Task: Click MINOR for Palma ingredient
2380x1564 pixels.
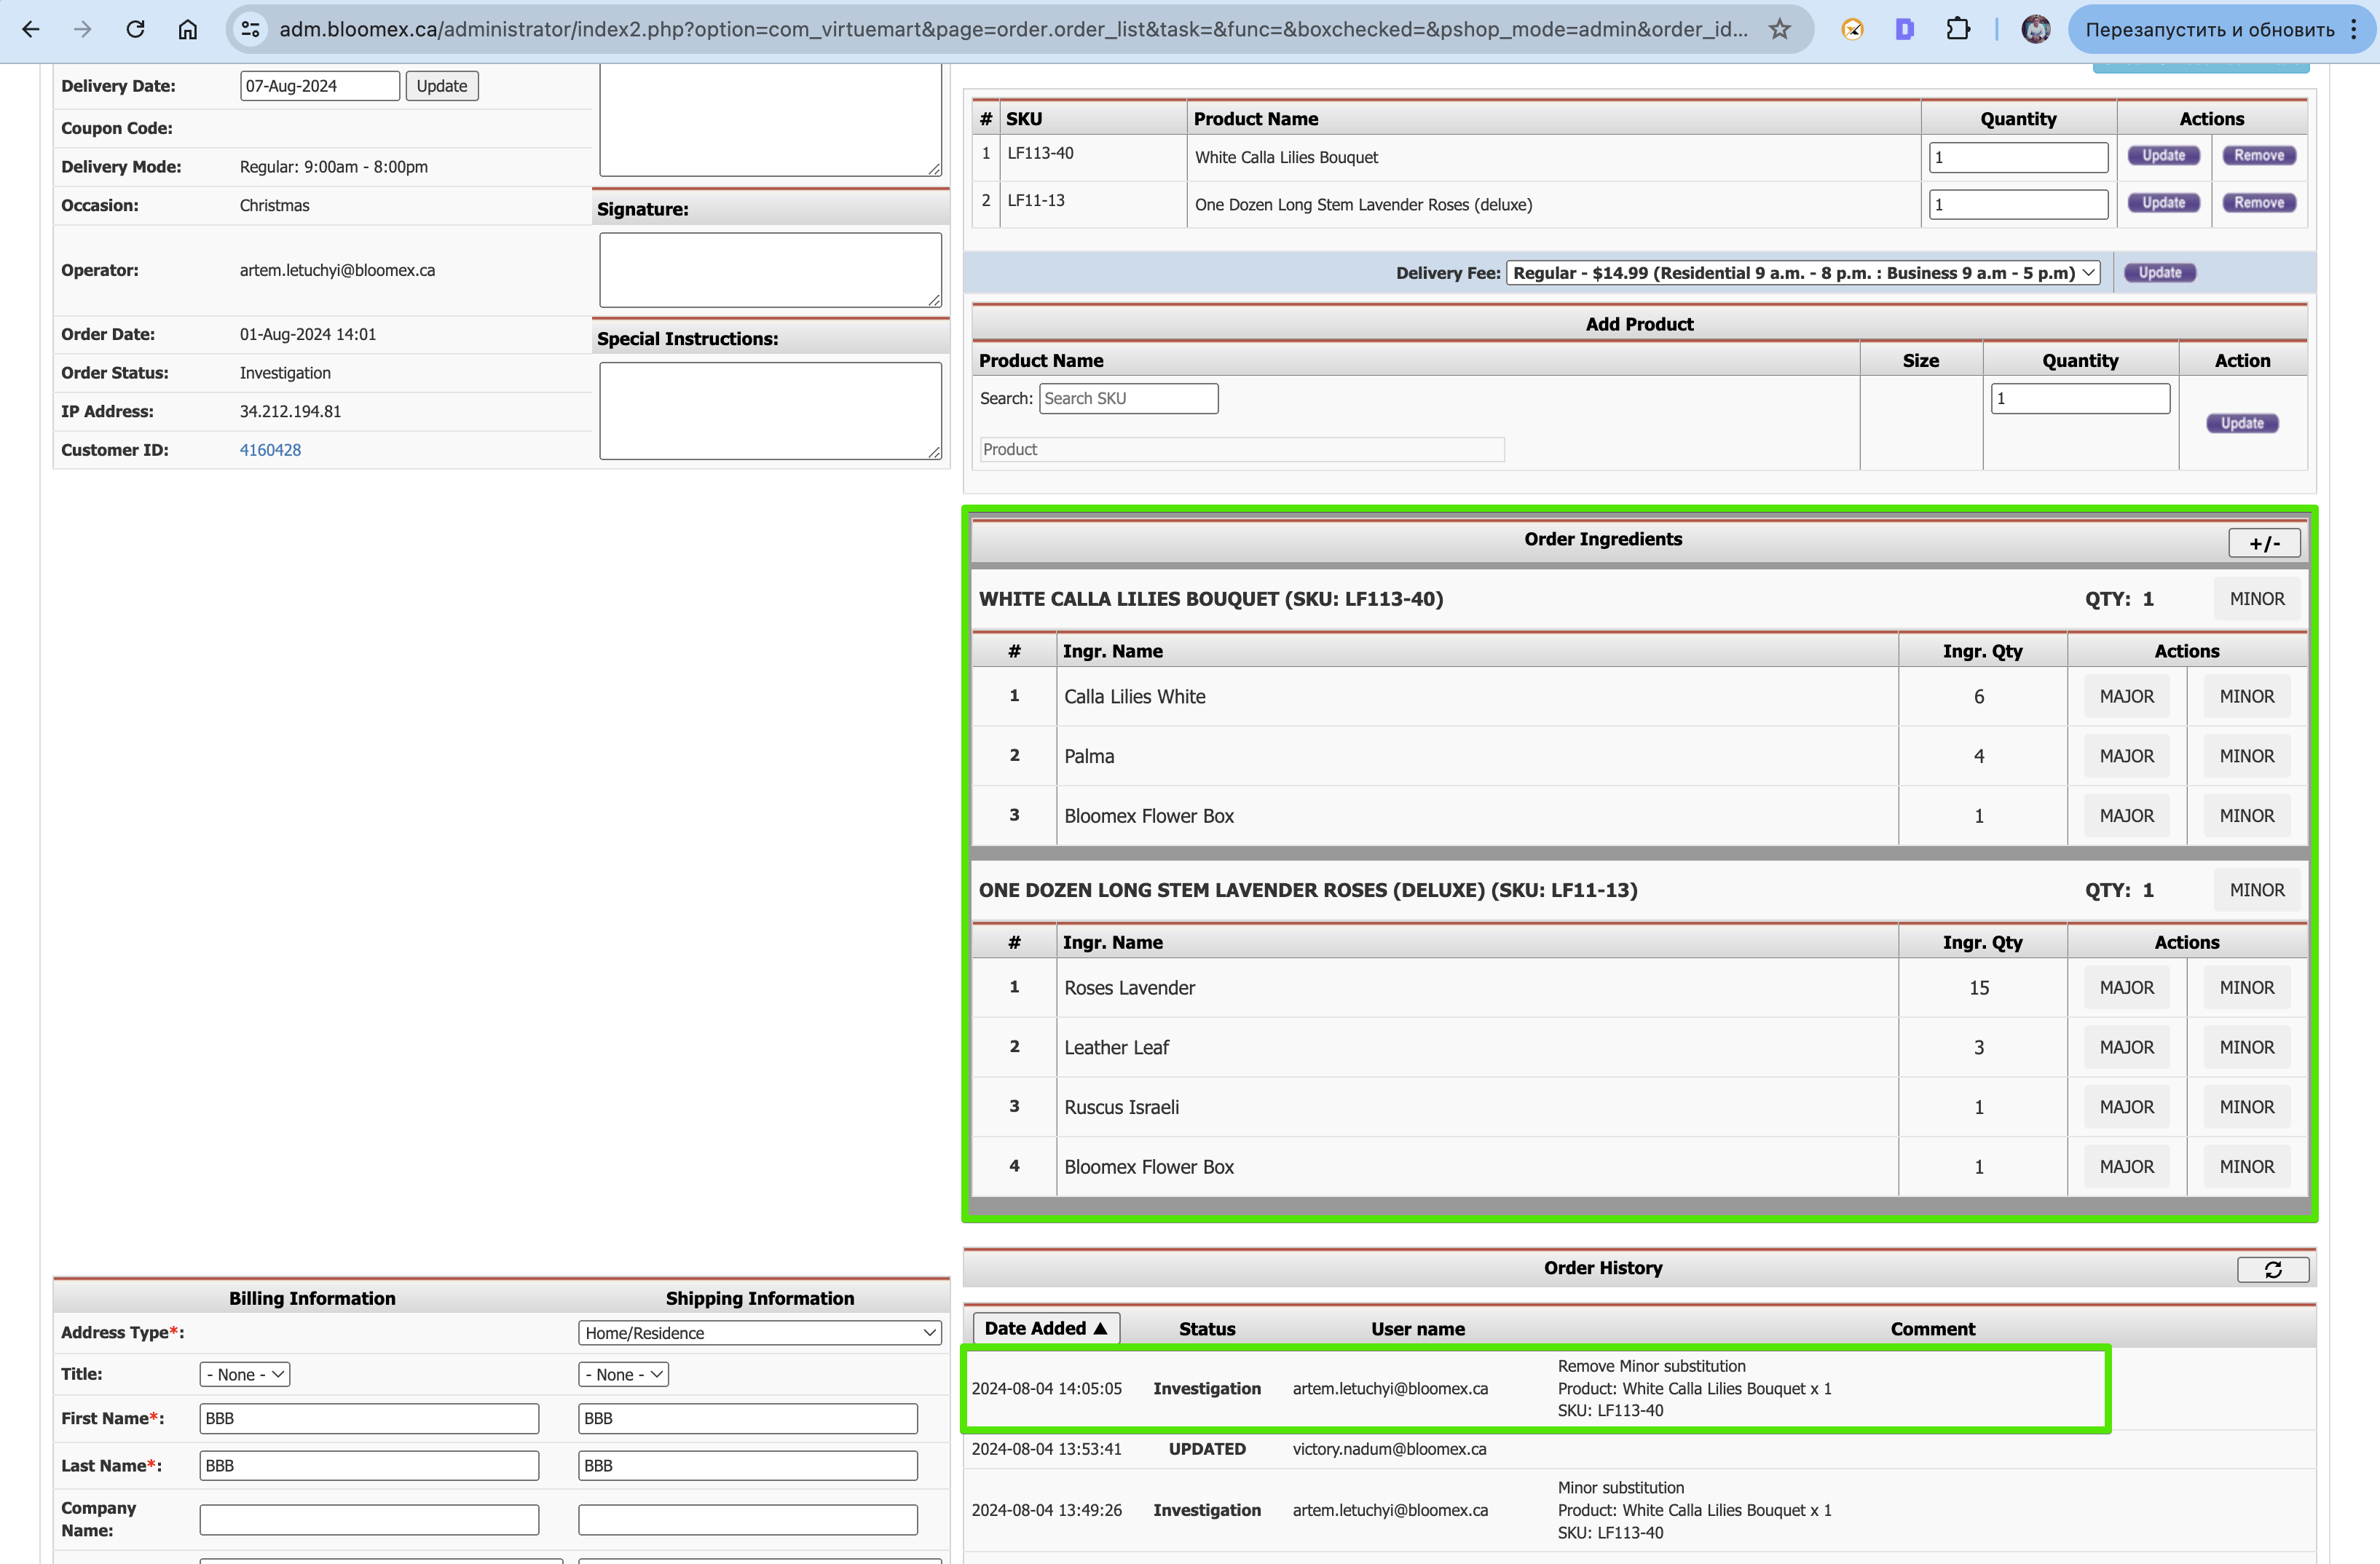Action: point(2247,757)
